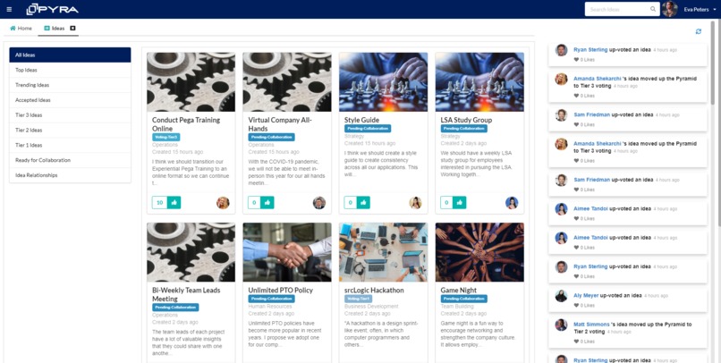Open Aly Meyer profile link
Viewport: 721px width, 363px height.
(586, 295)
